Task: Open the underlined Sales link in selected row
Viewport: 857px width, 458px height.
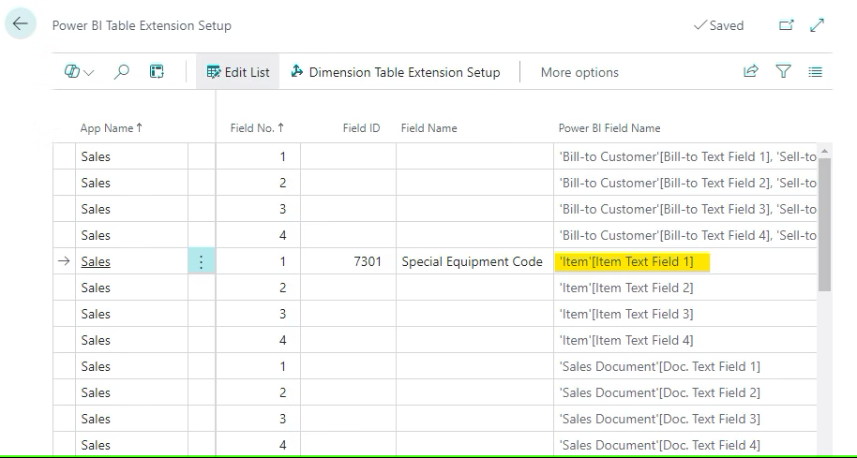Action: point(96,261)
